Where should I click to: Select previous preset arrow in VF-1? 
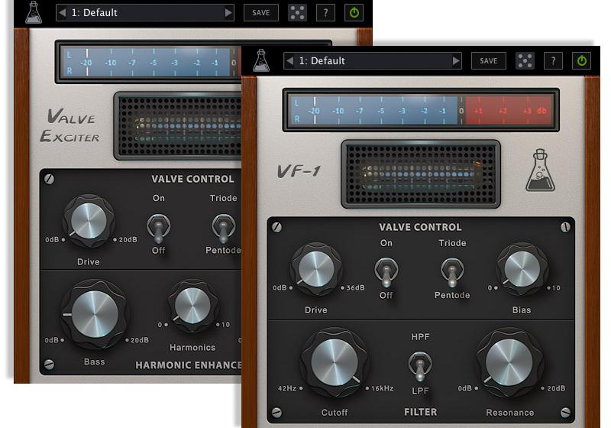click(289, 61)
